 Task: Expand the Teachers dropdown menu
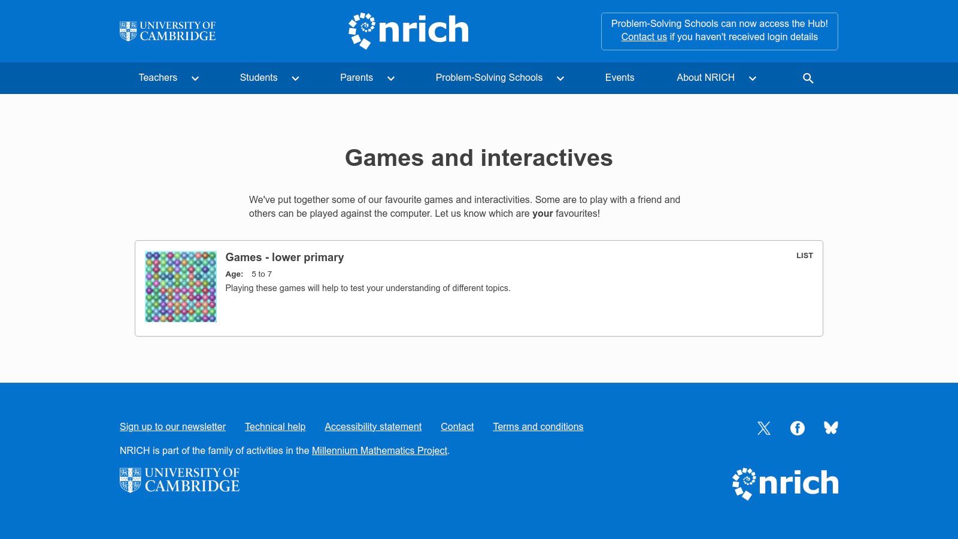[157, 78]
